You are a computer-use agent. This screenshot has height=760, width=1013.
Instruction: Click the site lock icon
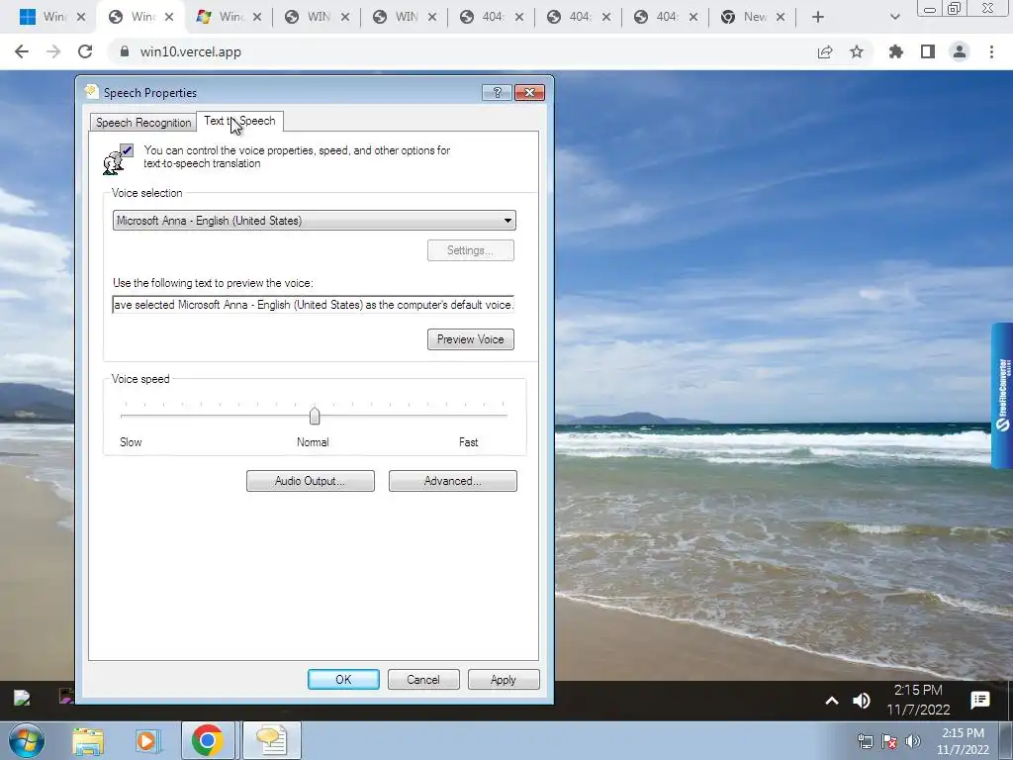tap(125, 51)
